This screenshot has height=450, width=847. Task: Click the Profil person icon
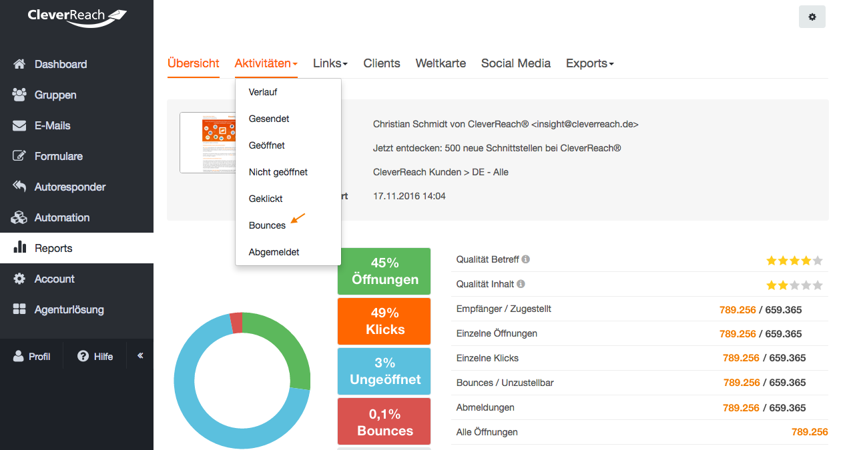tap(18, 357)
